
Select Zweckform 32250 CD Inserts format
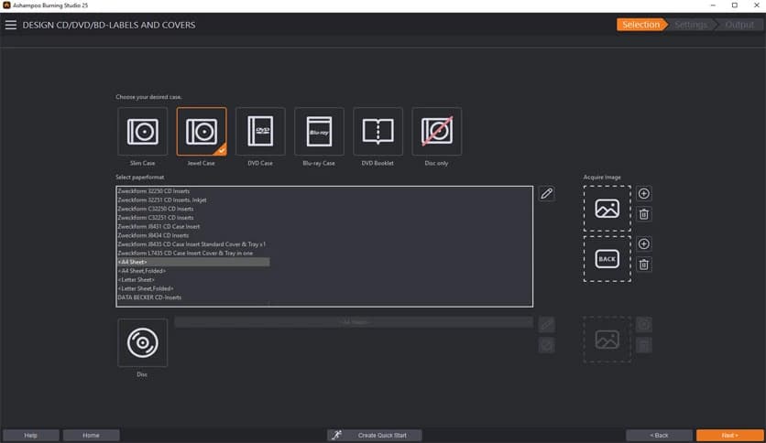(x=156, y=191)
